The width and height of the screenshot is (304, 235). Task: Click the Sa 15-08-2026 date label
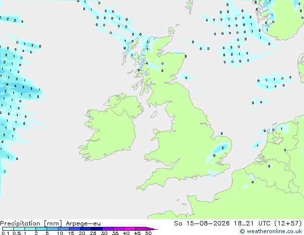pyautogui.click(x=202, y=223)
